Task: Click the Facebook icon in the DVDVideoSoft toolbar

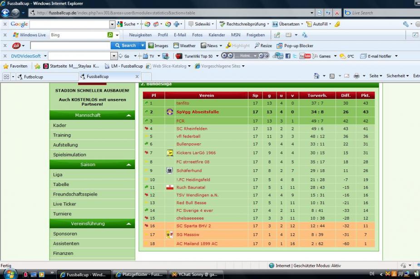Action: click(287, 56)
